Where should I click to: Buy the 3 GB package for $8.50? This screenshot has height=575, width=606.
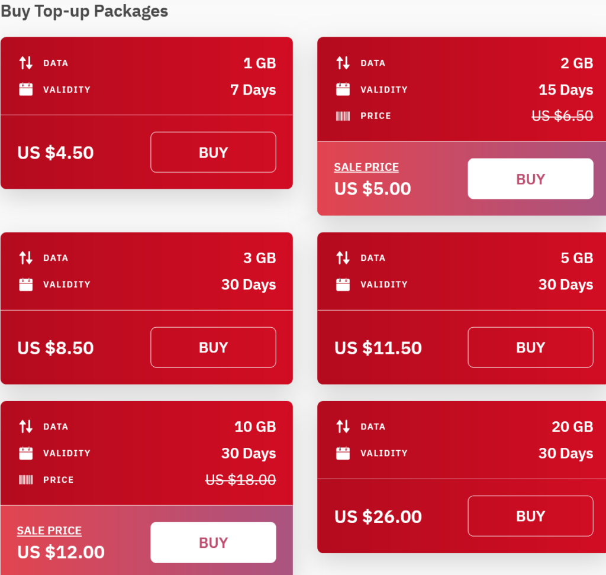pyautogui.click(x=213, y=347)
